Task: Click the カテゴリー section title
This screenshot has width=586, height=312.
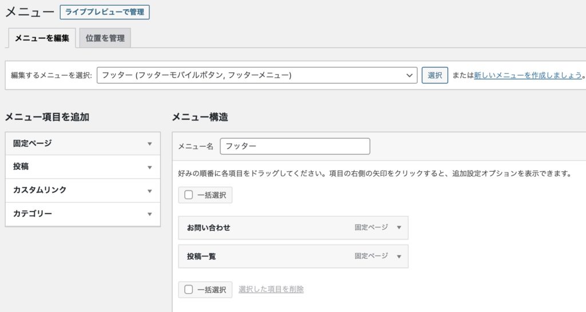Action: point(33,214)
